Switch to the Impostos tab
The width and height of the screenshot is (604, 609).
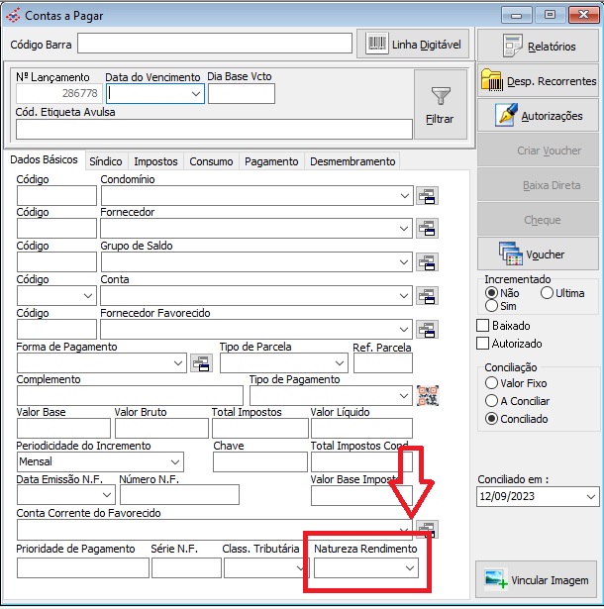pos(155,161)
